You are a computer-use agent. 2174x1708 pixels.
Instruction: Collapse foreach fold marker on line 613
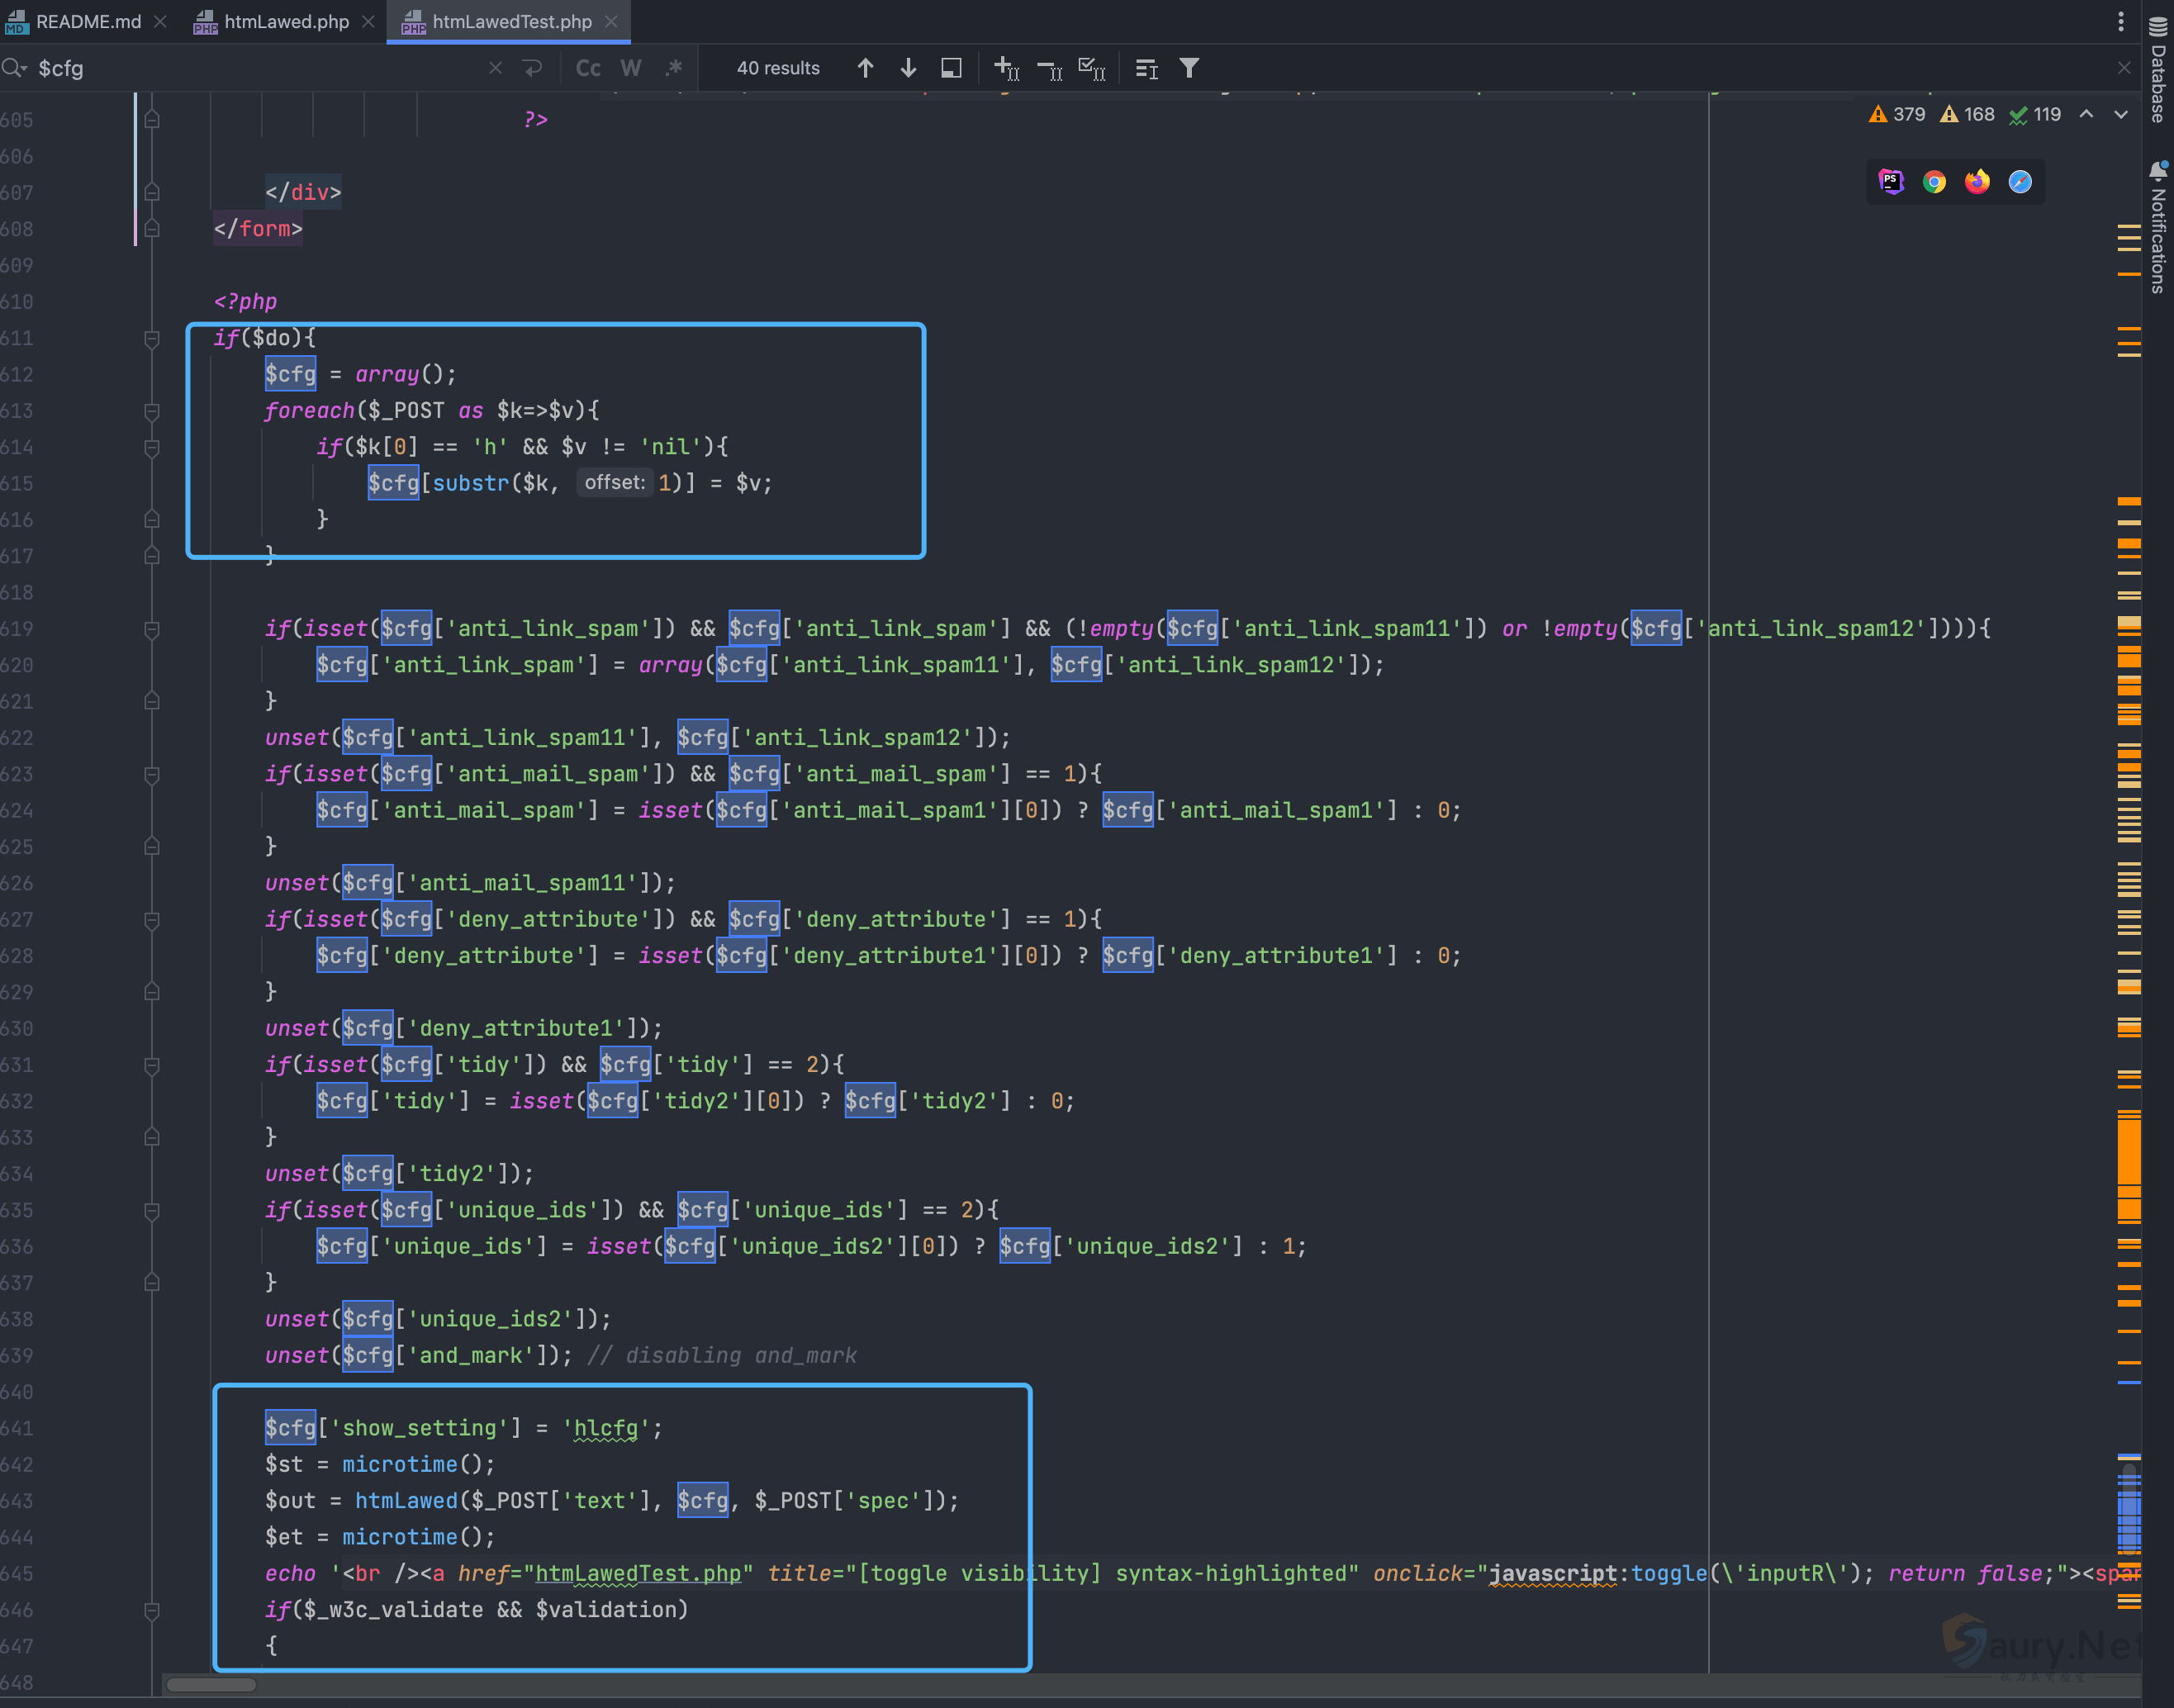click(x=152, y=411)
